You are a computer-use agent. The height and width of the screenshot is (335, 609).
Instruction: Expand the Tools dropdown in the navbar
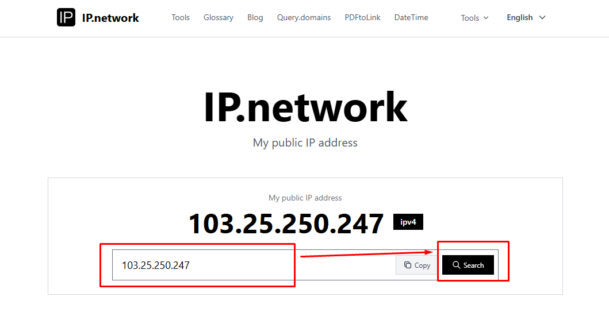click(474, 18)
